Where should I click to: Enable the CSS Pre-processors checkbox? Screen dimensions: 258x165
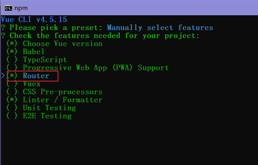(x=12, y=92)
